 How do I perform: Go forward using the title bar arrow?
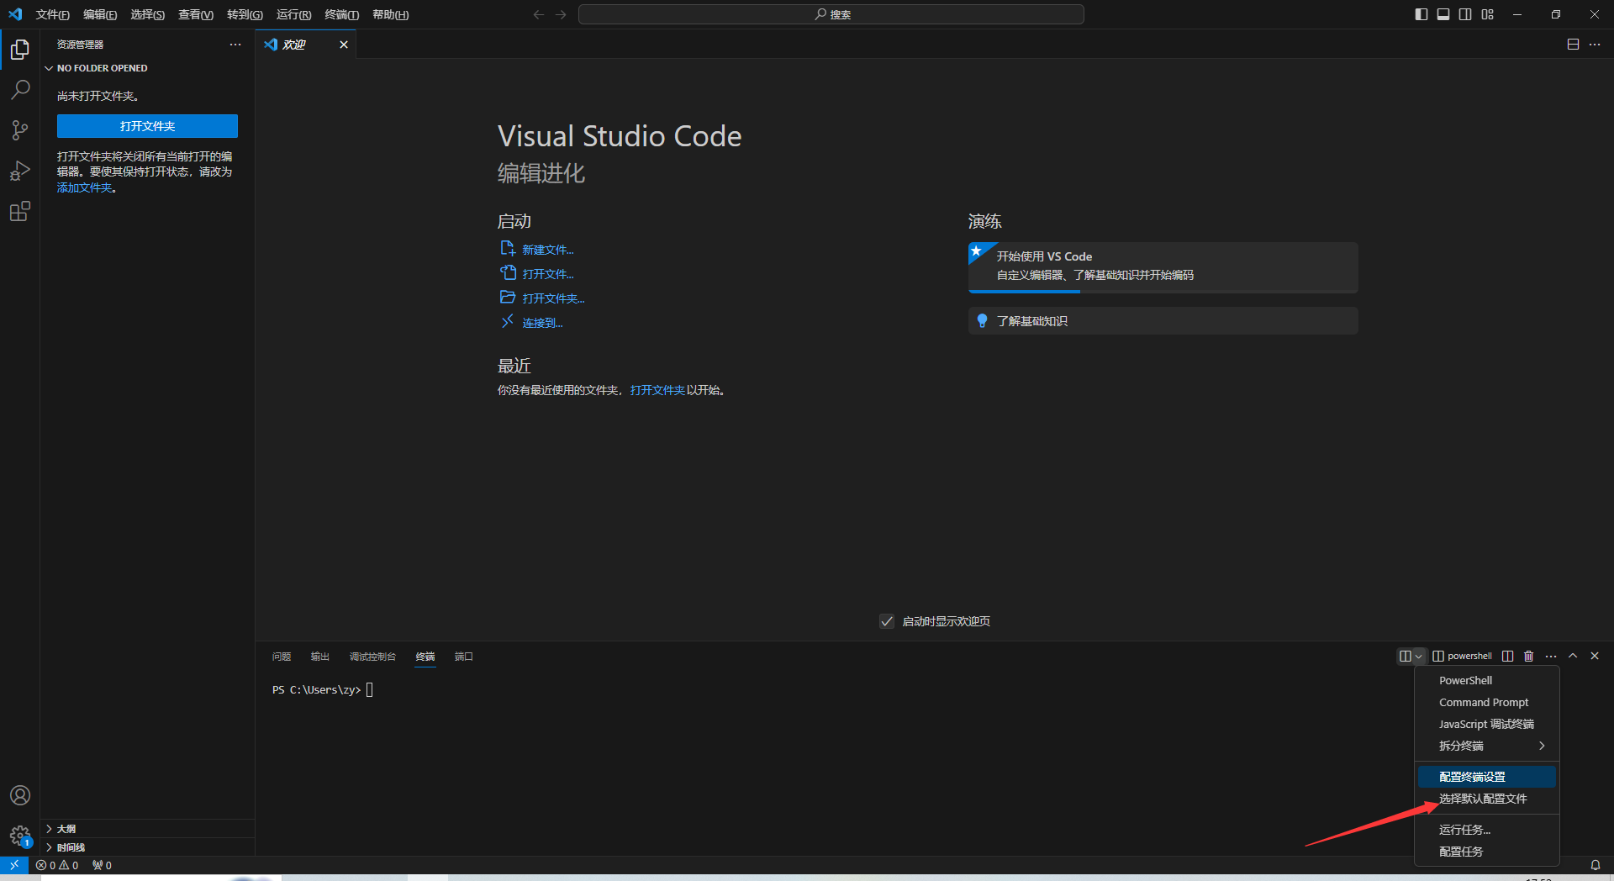(x=561, y=14)
